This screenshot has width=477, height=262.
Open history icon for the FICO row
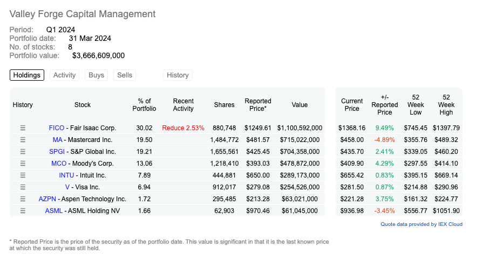(x=23, y=128)
